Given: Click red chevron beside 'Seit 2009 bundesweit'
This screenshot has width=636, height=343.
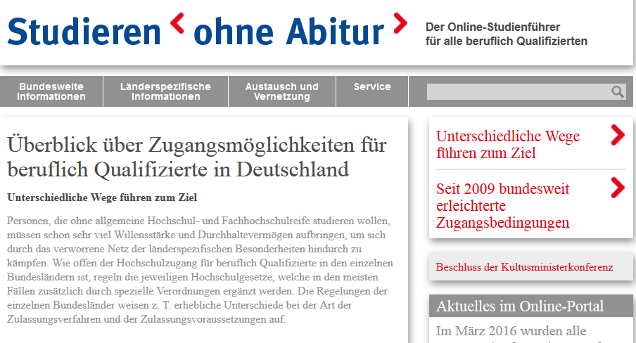Looking at the screenshot, I should pos(617,188).
